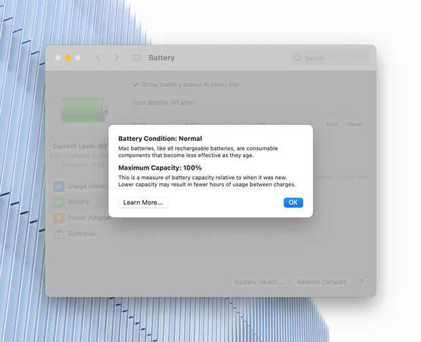Screen dimensions: 421x342
Task: Open the Power Adapter sidebar icon
Action: click(x=59, y=218)
